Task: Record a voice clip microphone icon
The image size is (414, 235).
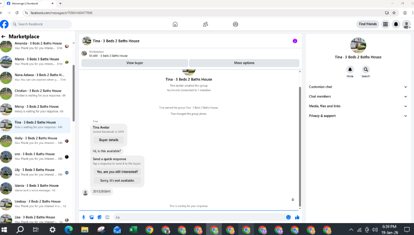Action: 84,217
